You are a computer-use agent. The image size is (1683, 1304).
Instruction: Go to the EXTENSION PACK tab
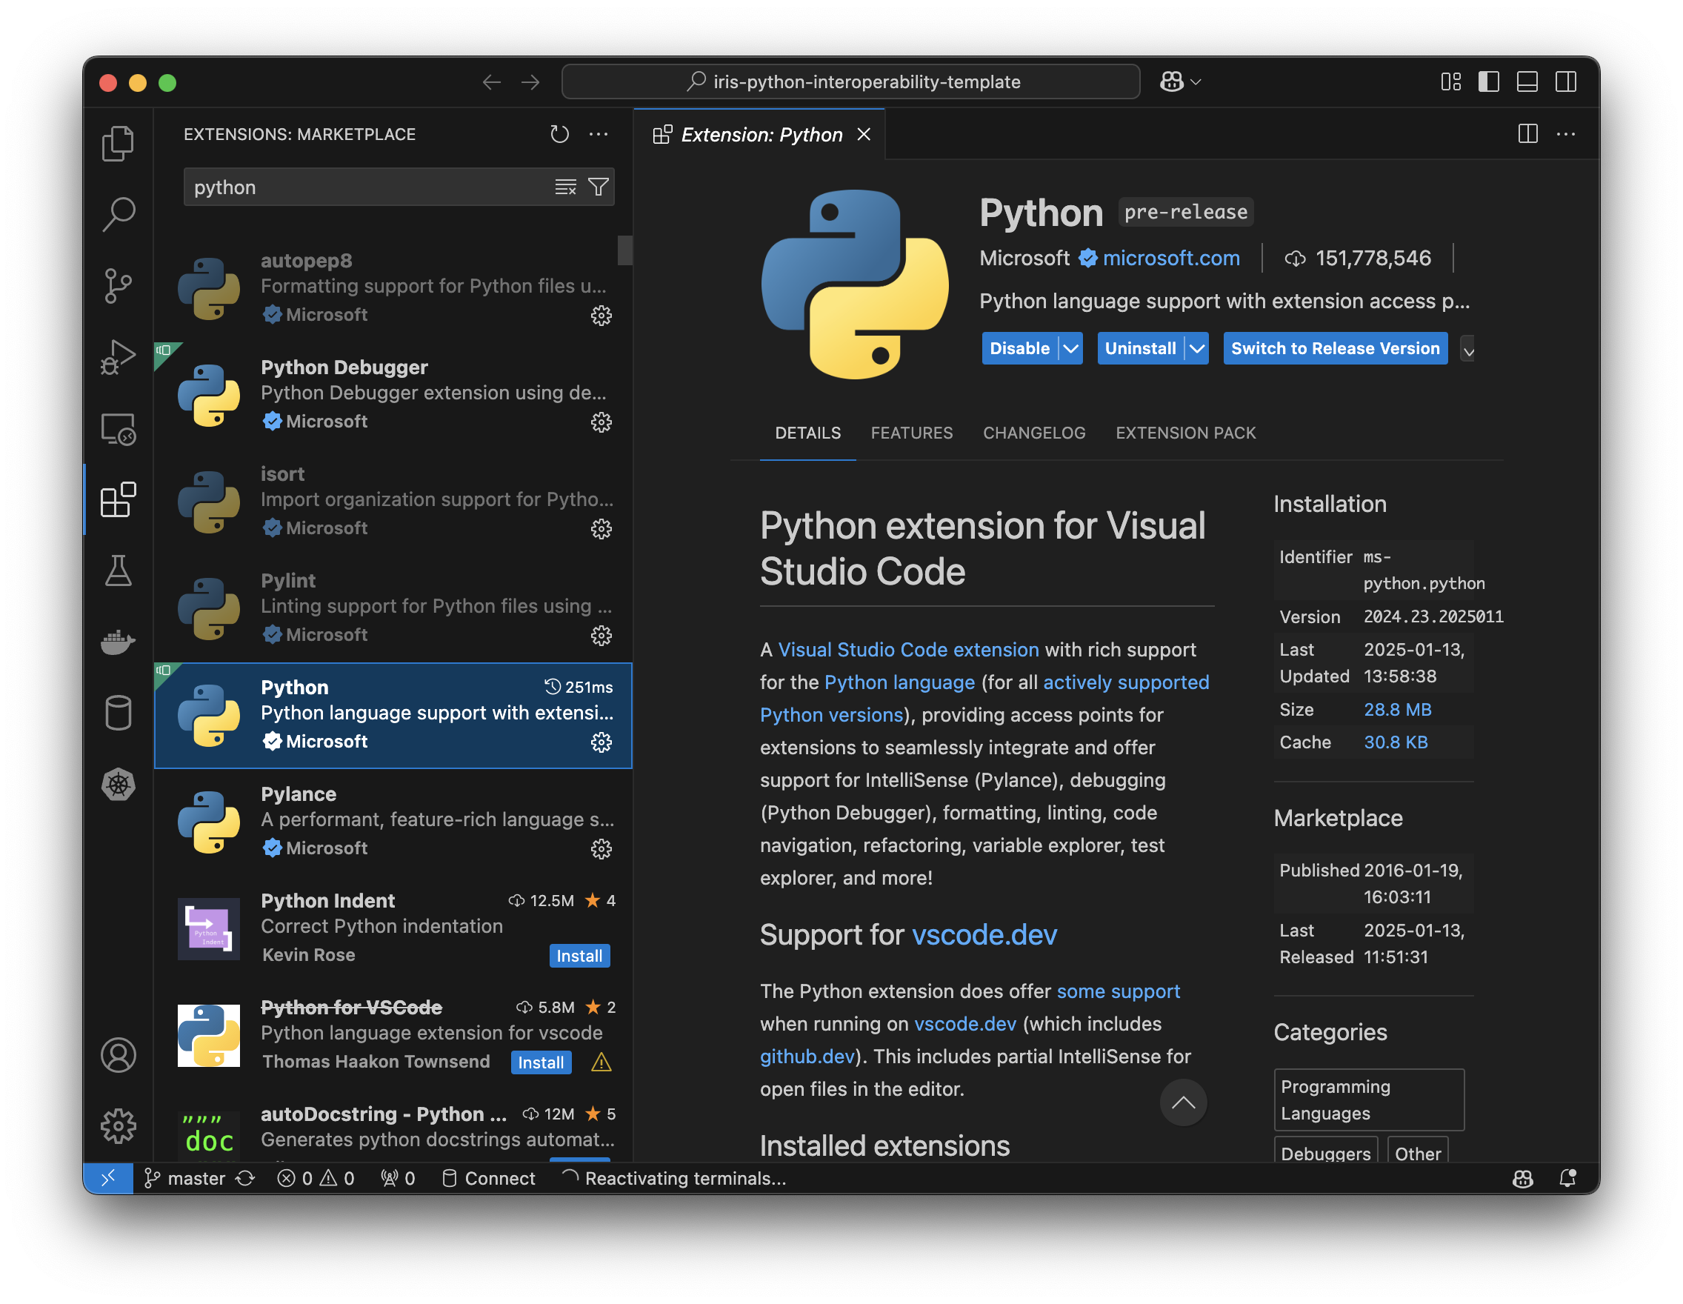1185,433
